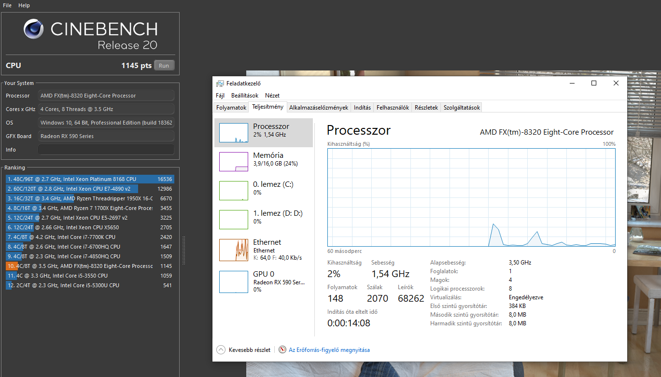The height and width of the screenshot is (377, 661).
Task: Click the Cinebench logo sphere icon
Action: click(x=34, y=29)
